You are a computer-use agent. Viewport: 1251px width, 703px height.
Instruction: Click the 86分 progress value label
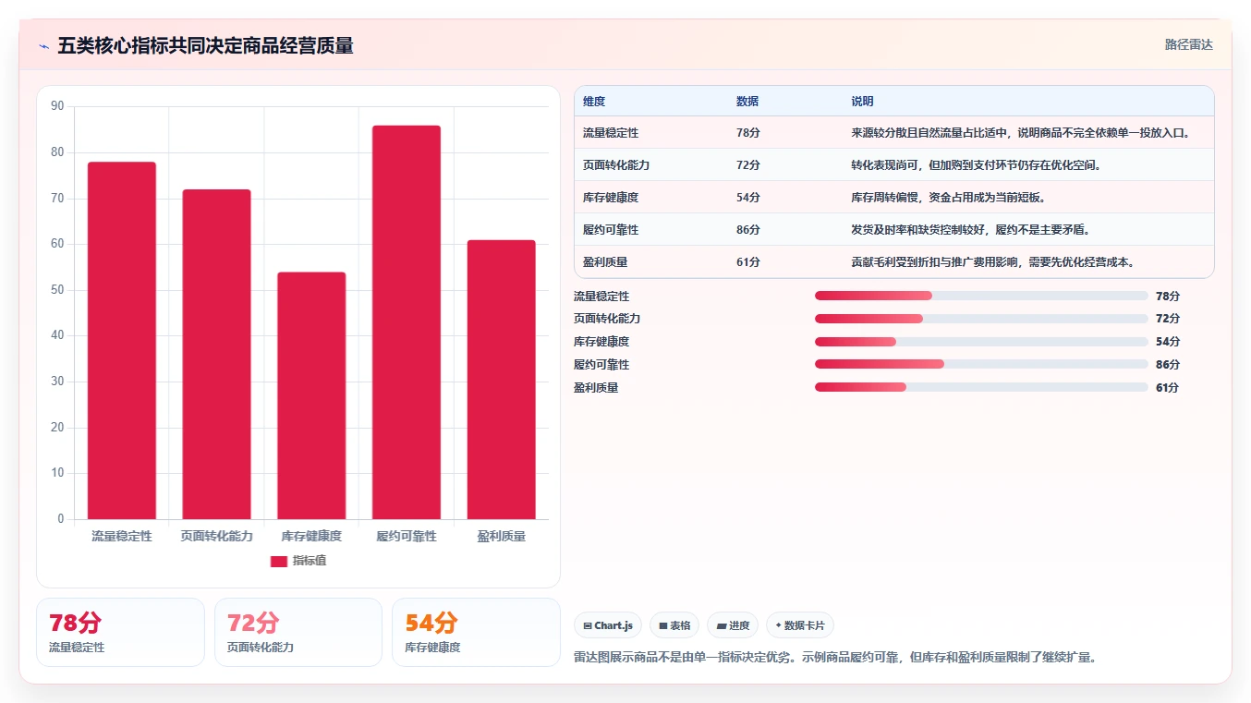point(1168,365)
